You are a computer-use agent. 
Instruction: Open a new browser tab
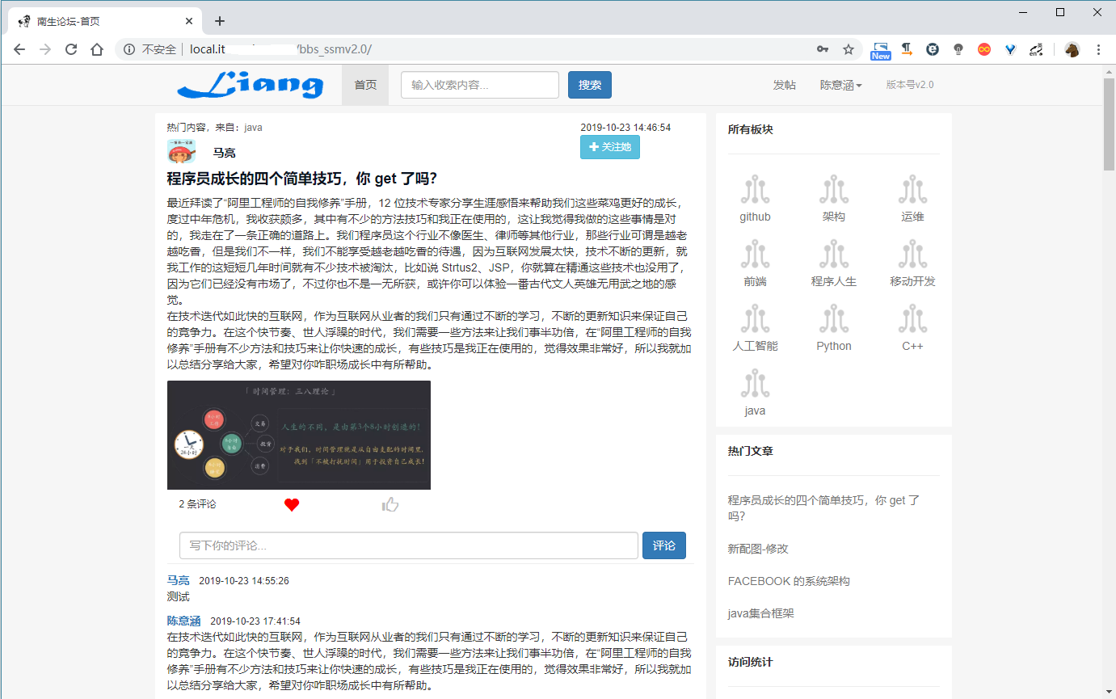point(220,21)
